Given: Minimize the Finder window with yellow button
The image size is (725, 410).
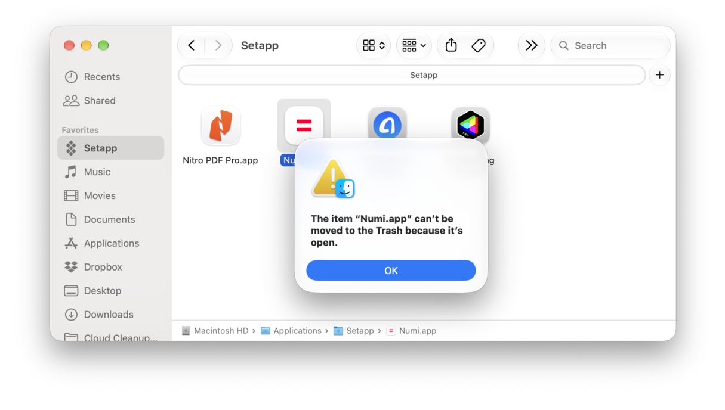Looking at the screenshot, I should click(86, 45).
